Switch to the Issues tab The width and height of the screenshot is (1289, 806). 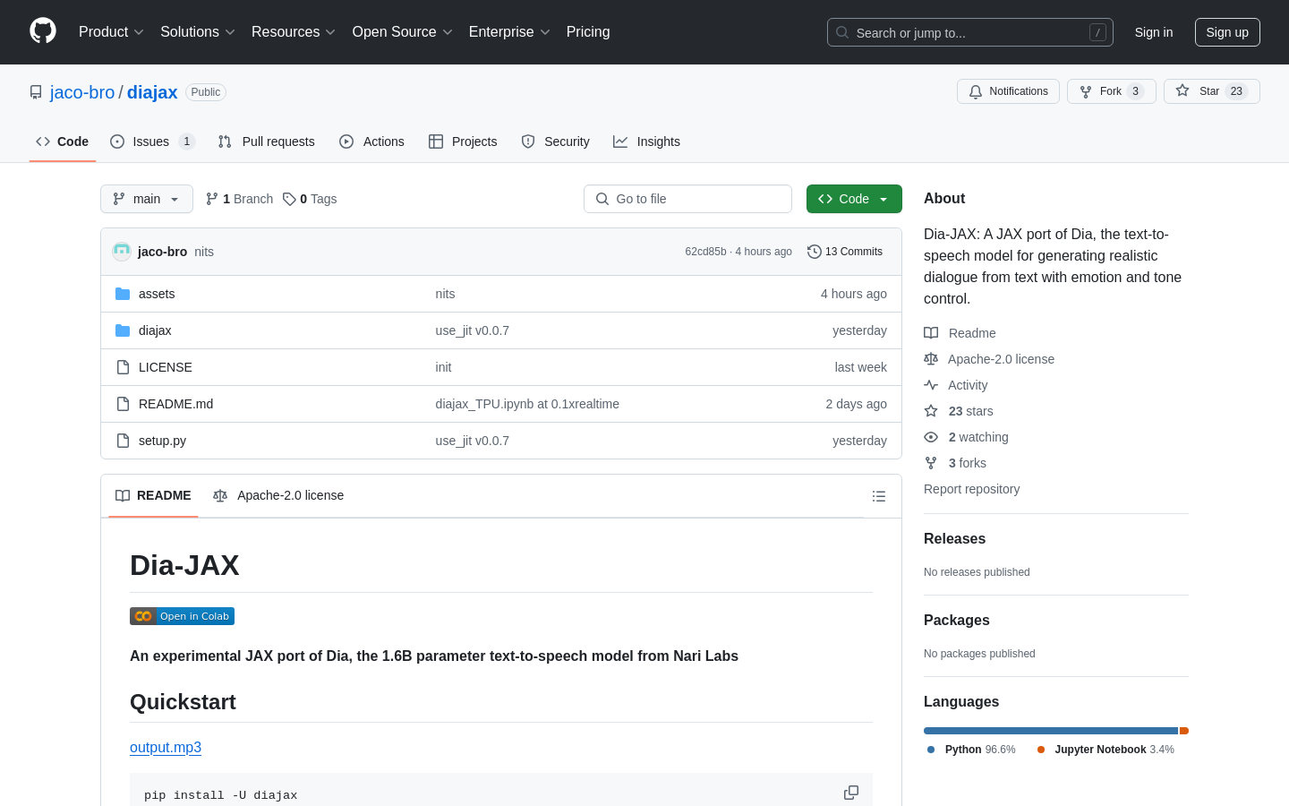(151, 141)
